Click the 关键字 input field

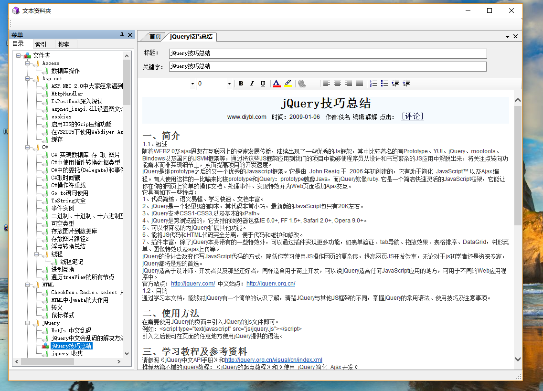328,66
